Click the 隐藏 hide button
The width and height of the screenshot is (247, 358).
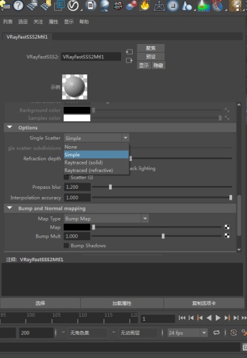click(158, 65)
